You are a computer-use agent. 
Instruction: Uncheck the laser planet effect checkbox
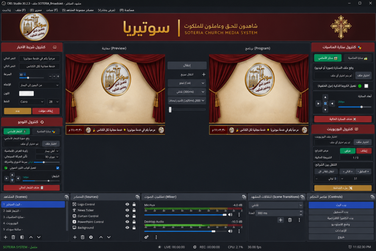58,168
